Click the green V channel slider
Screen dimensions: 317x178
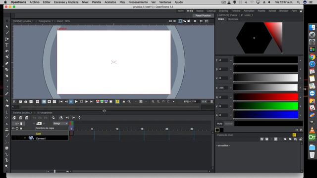tap(266, 106)
